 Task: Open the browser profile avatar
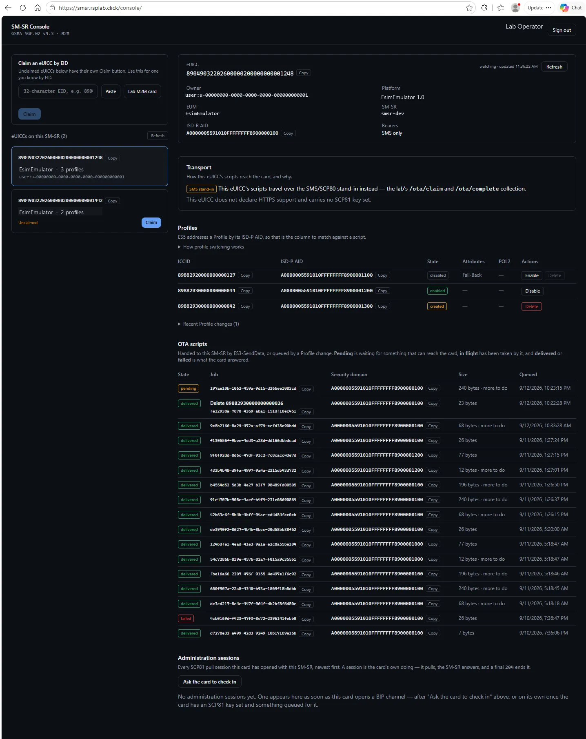516,8
